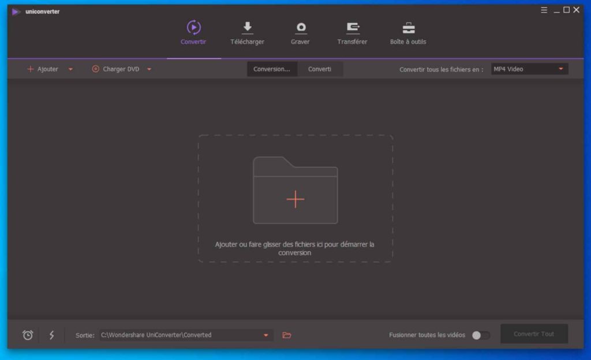Open the hamburger menu icon
Image resolution: width=591 pixels, height=360 pixels.
544,10
